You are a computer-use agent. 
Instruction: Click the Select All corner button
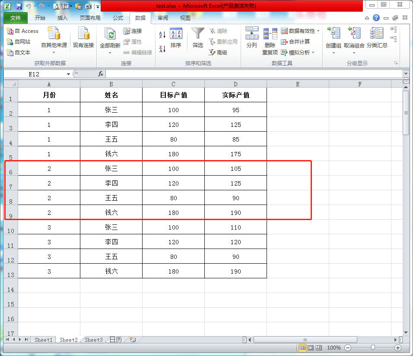tap(11, 84)
